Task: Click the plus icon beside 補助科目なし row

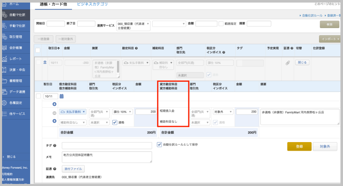Action: 55,121
